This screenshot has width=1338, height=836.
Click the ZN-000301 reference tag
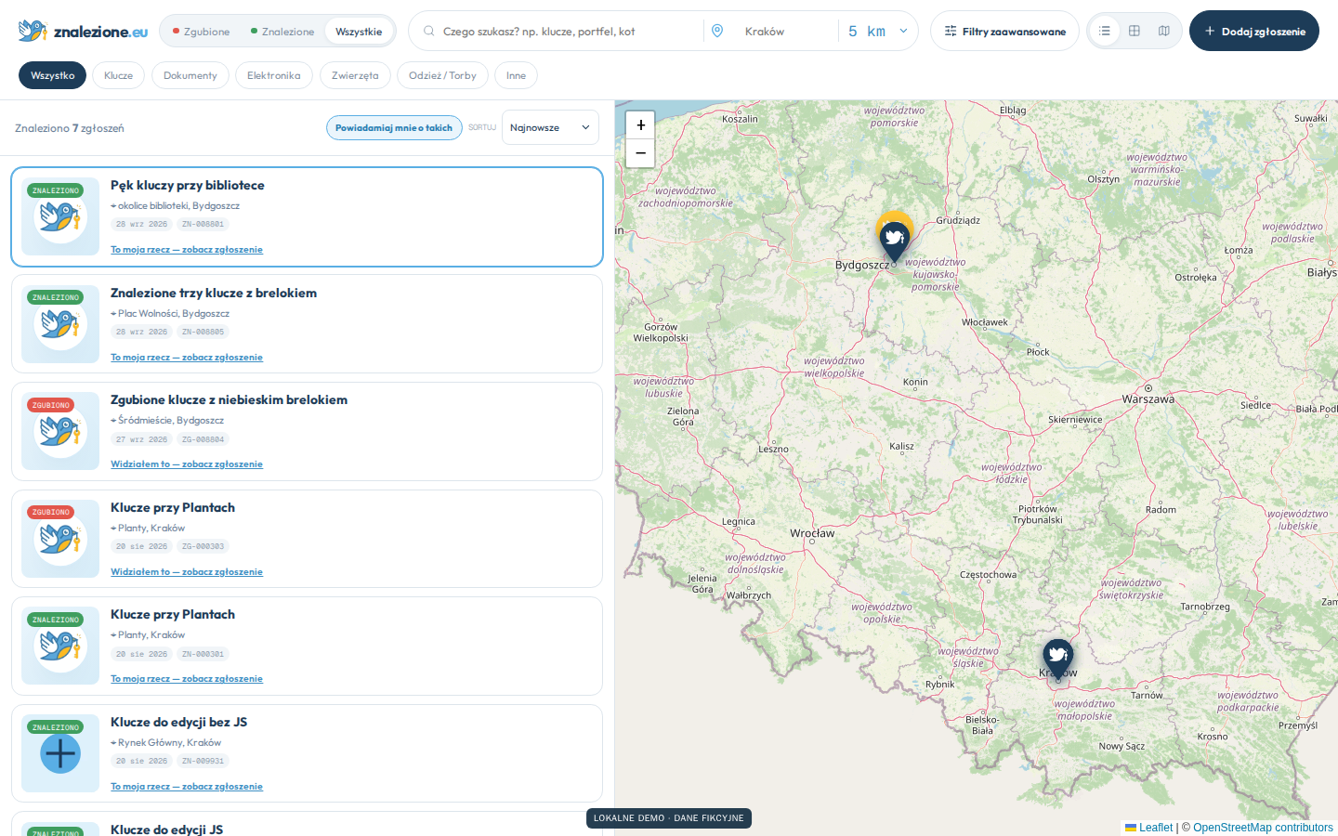click(203, 654)
